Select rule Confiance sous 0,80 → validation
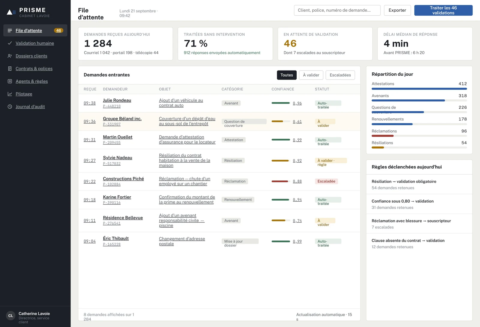480x327 pixels. pos(419,204)
